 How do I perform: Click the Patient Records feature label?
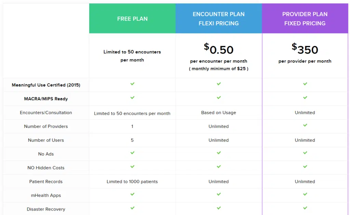pos(46,182)
